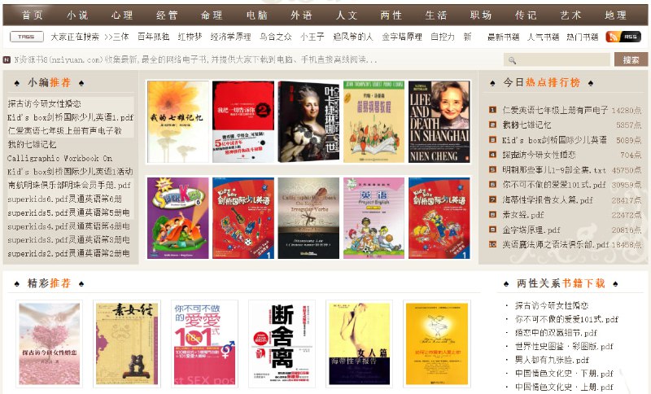Open 断舍离 book cover
The image size is (651, 394).
coord(282,344)
